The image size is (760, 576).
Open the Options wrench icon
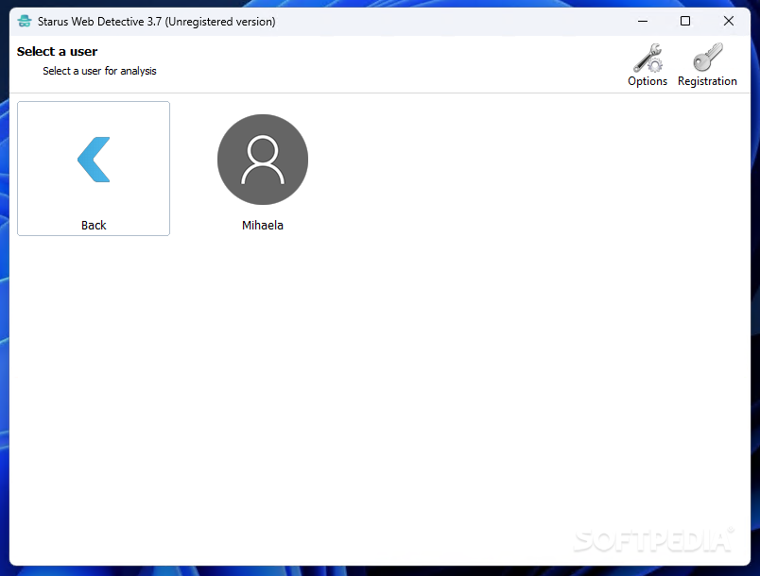(x=648, y=58)
